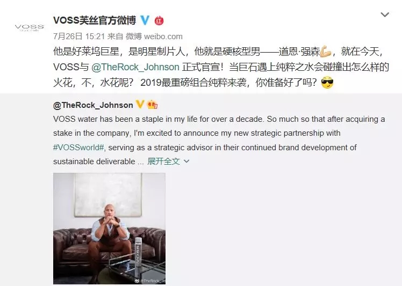The width and height of the screenshot is (402, 286).
Task: Click the 7月26日 15:21 timestamp
Action: (x=79, y=36)
